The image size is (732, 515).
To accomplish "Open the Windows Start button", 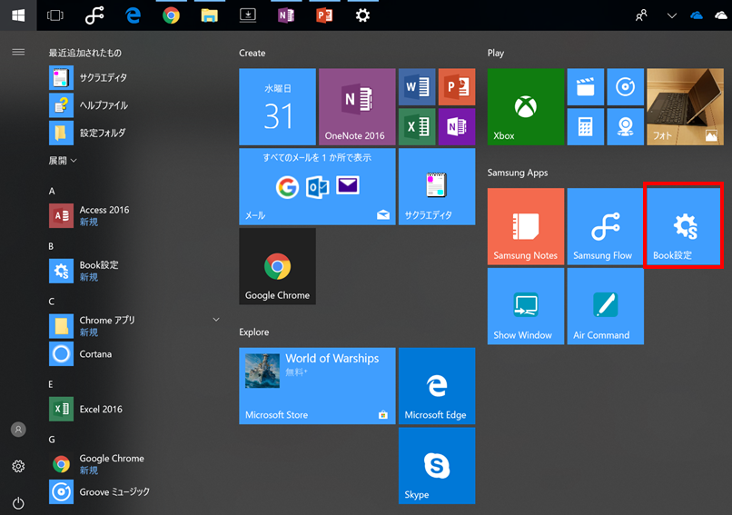I will [x=18, y=15].
